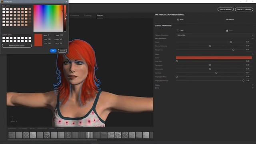Click Send to Mixamo button
This screenshot has width=256, height=144.
click(x=226, y=10)
